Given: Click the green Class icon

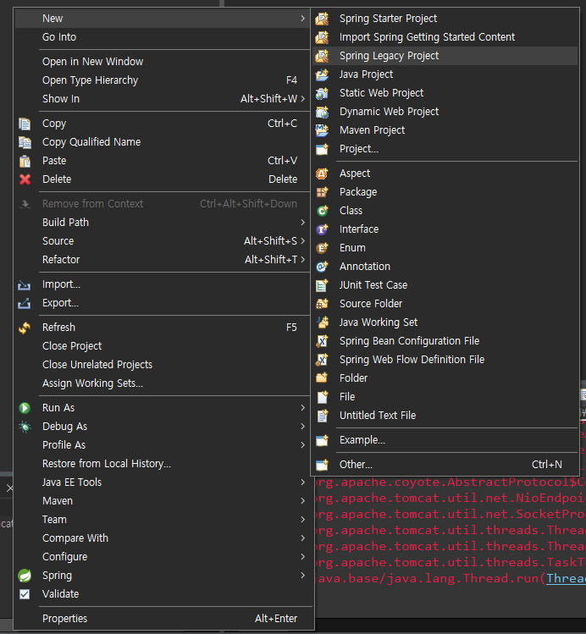Looking at the screenshot, I should pos(322,211).
